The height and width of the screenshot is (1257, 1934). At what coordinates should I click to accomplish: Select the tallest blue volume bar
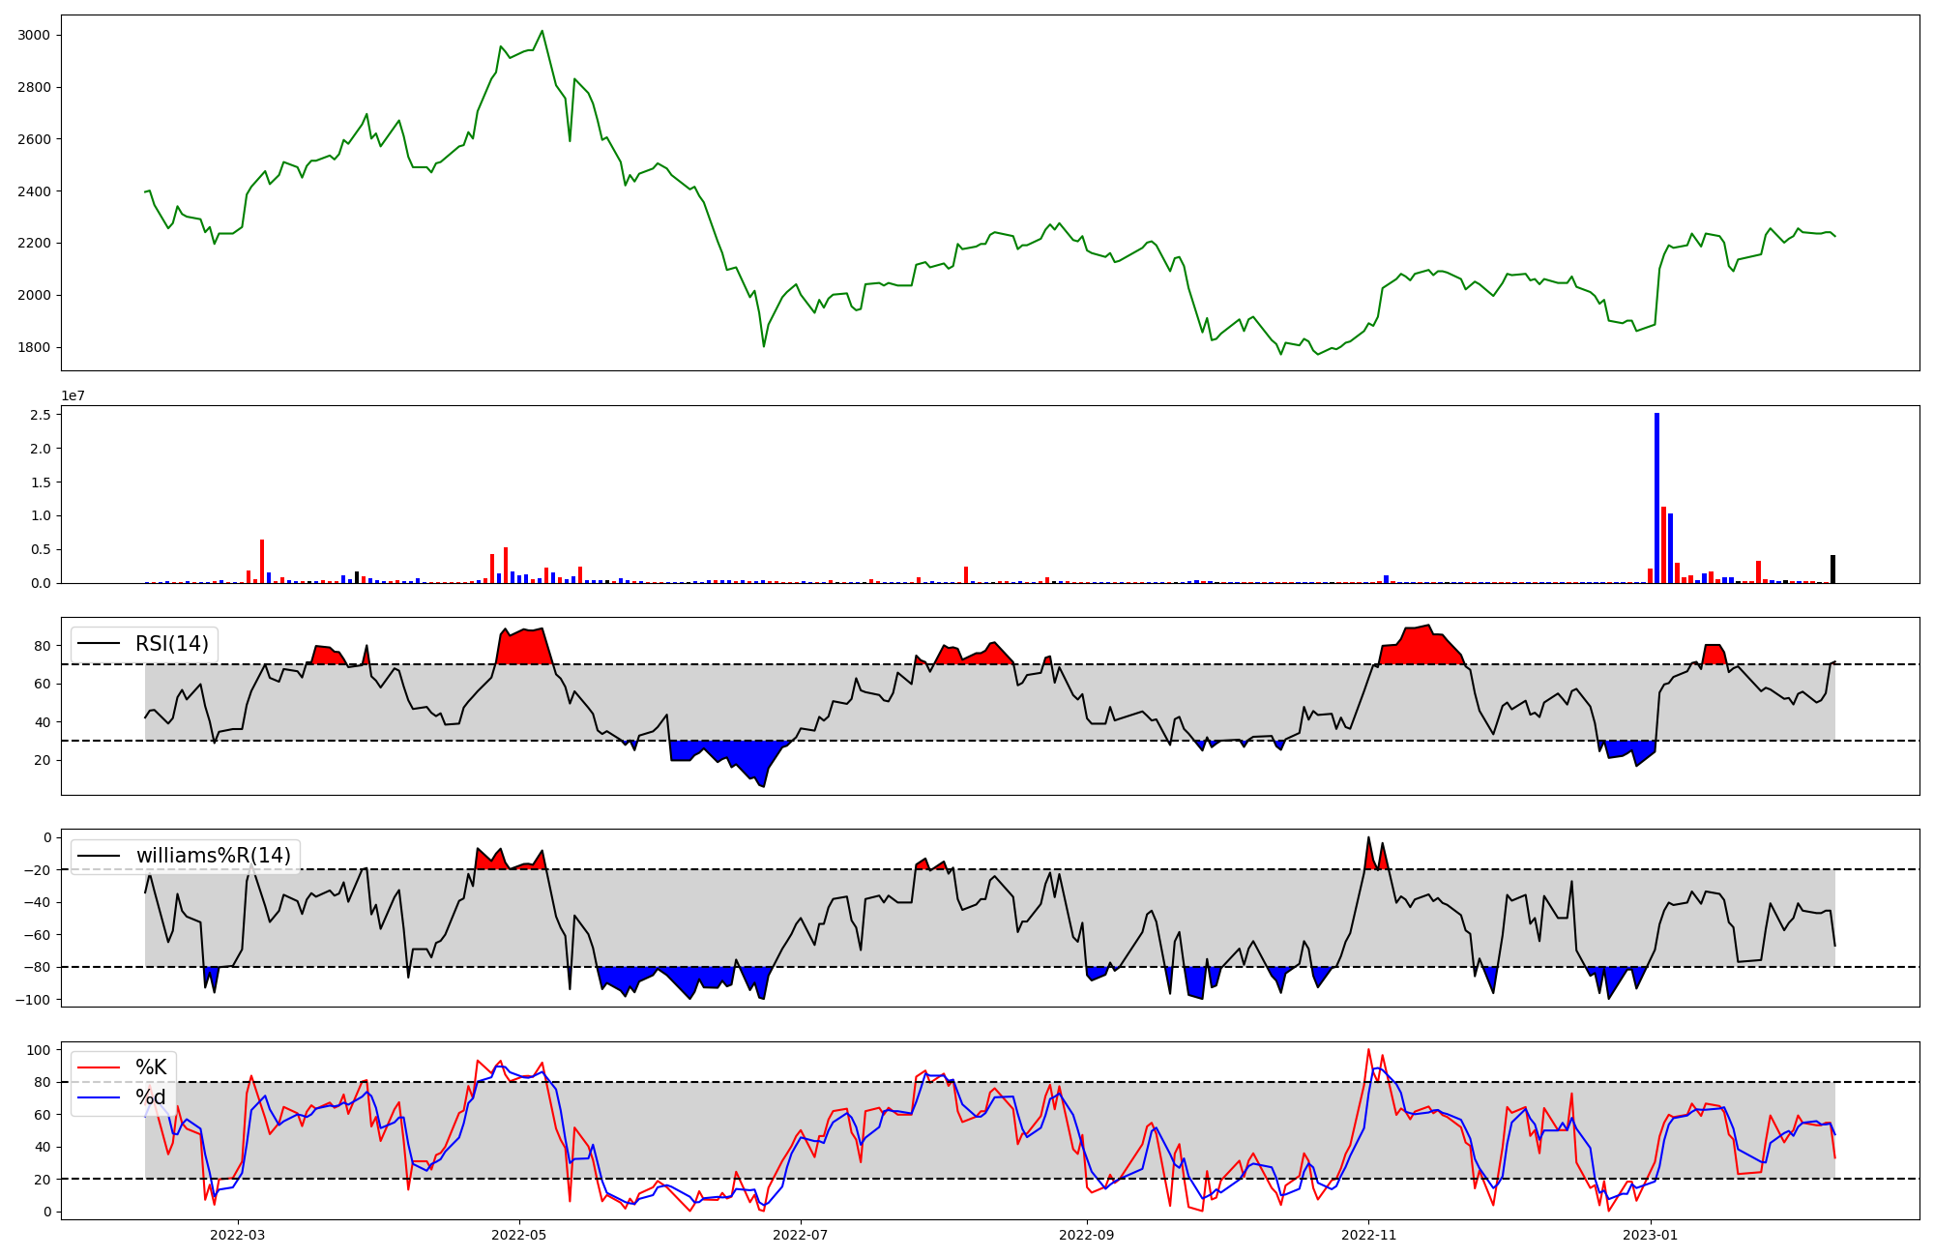[1656, 498]
